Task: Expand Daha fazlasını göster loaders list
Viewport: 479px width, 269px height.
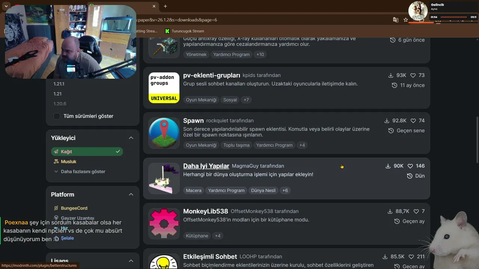Action: [80, 171]
